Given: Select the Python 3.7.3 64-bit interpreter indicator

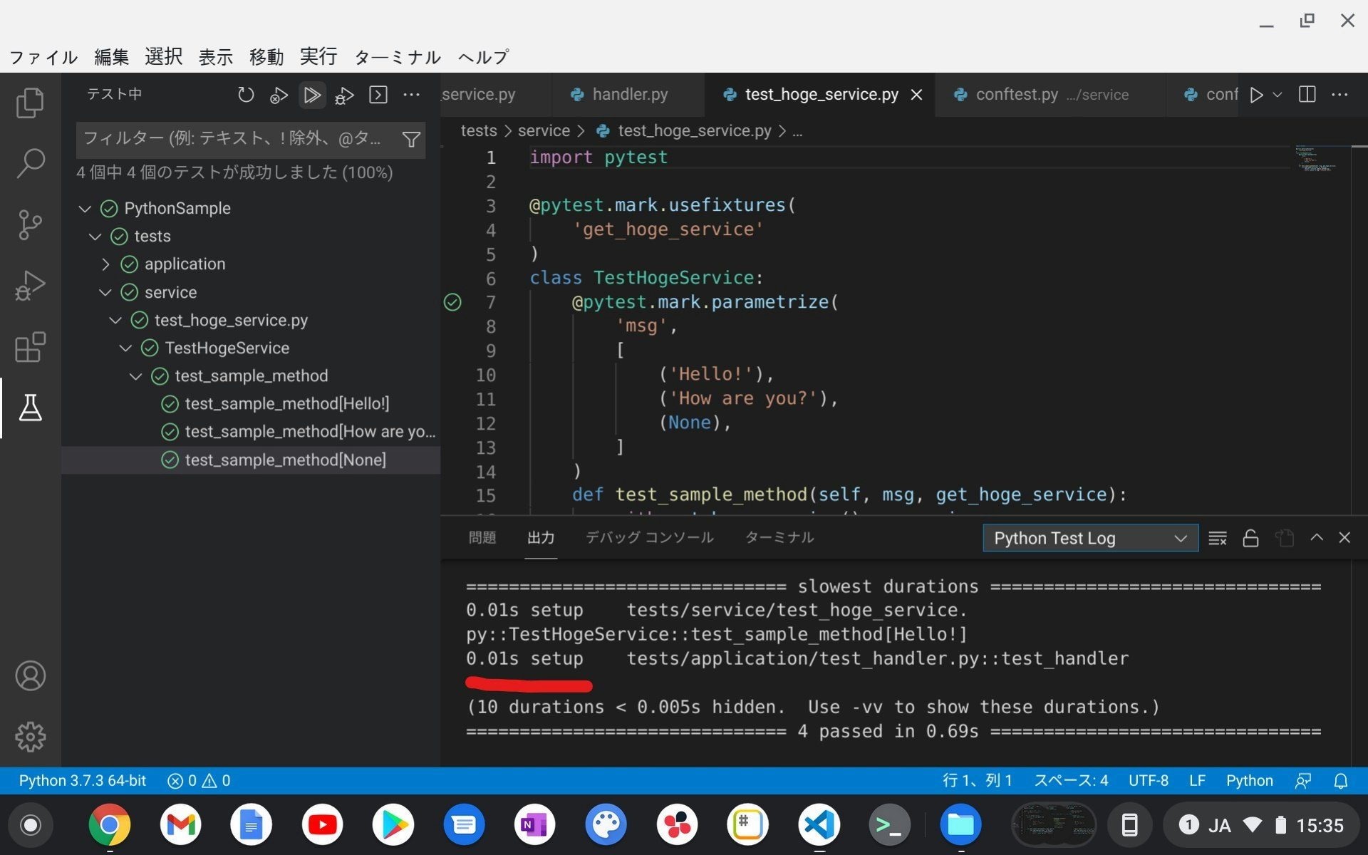Looking at the screenshot, I should 82,780.
